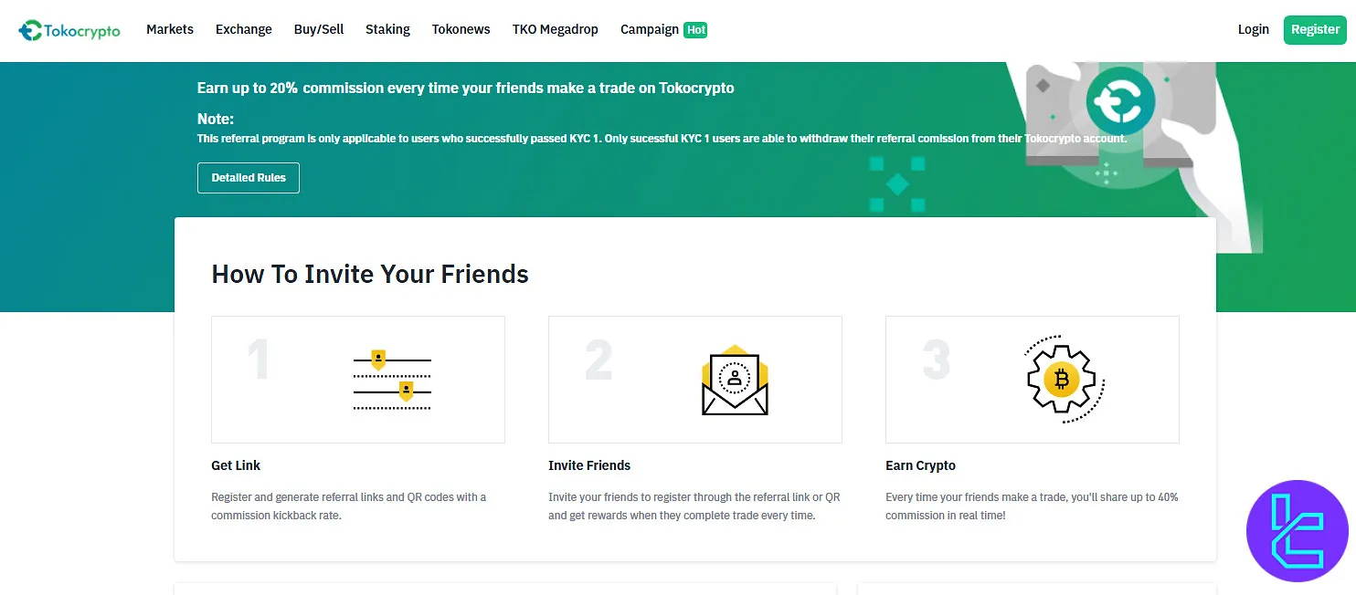
Task: Click the 'Invite your friends to register' description
Action: click(694, 506)
